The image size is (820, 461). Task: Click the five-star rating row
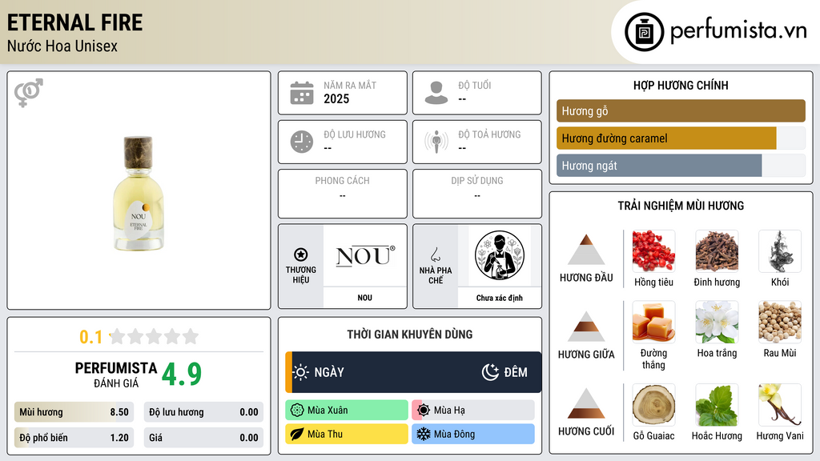[x=154, y=337]
